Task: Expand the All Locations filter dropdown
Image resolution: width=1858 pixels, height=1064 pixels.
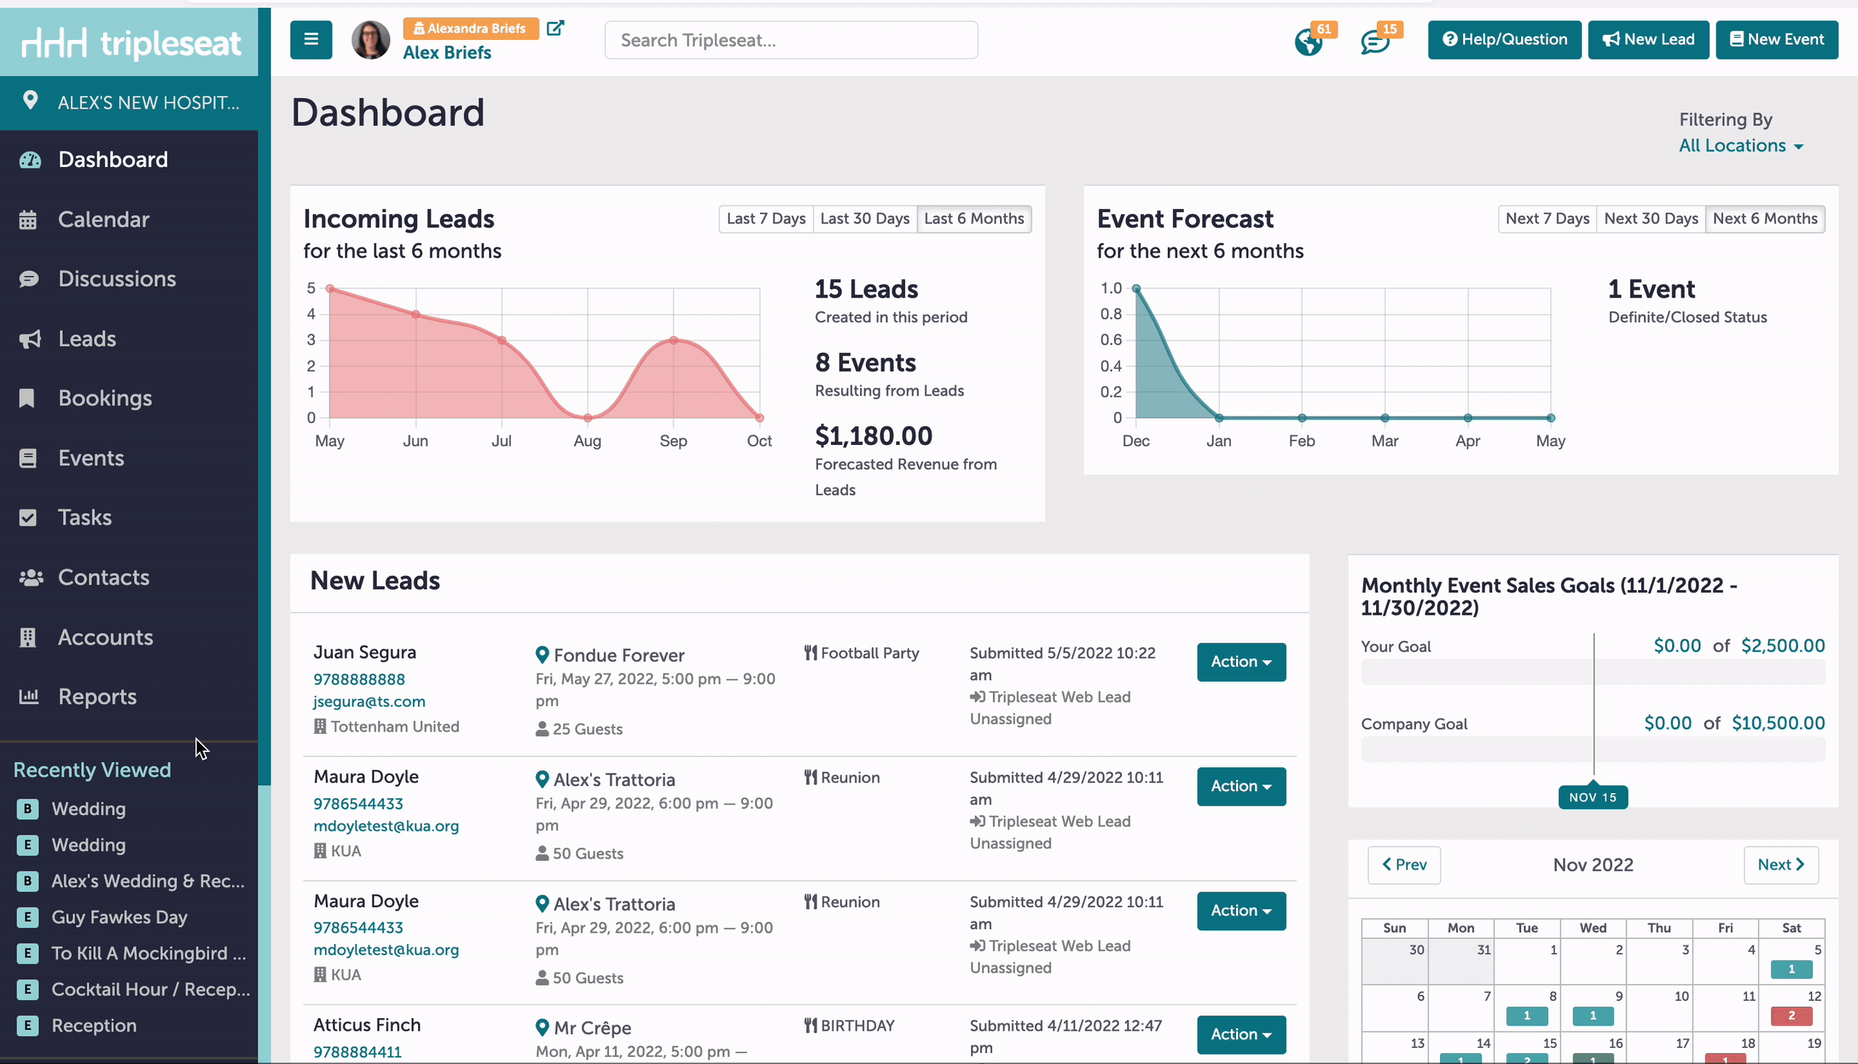Action: click(x=1740, y=145)
